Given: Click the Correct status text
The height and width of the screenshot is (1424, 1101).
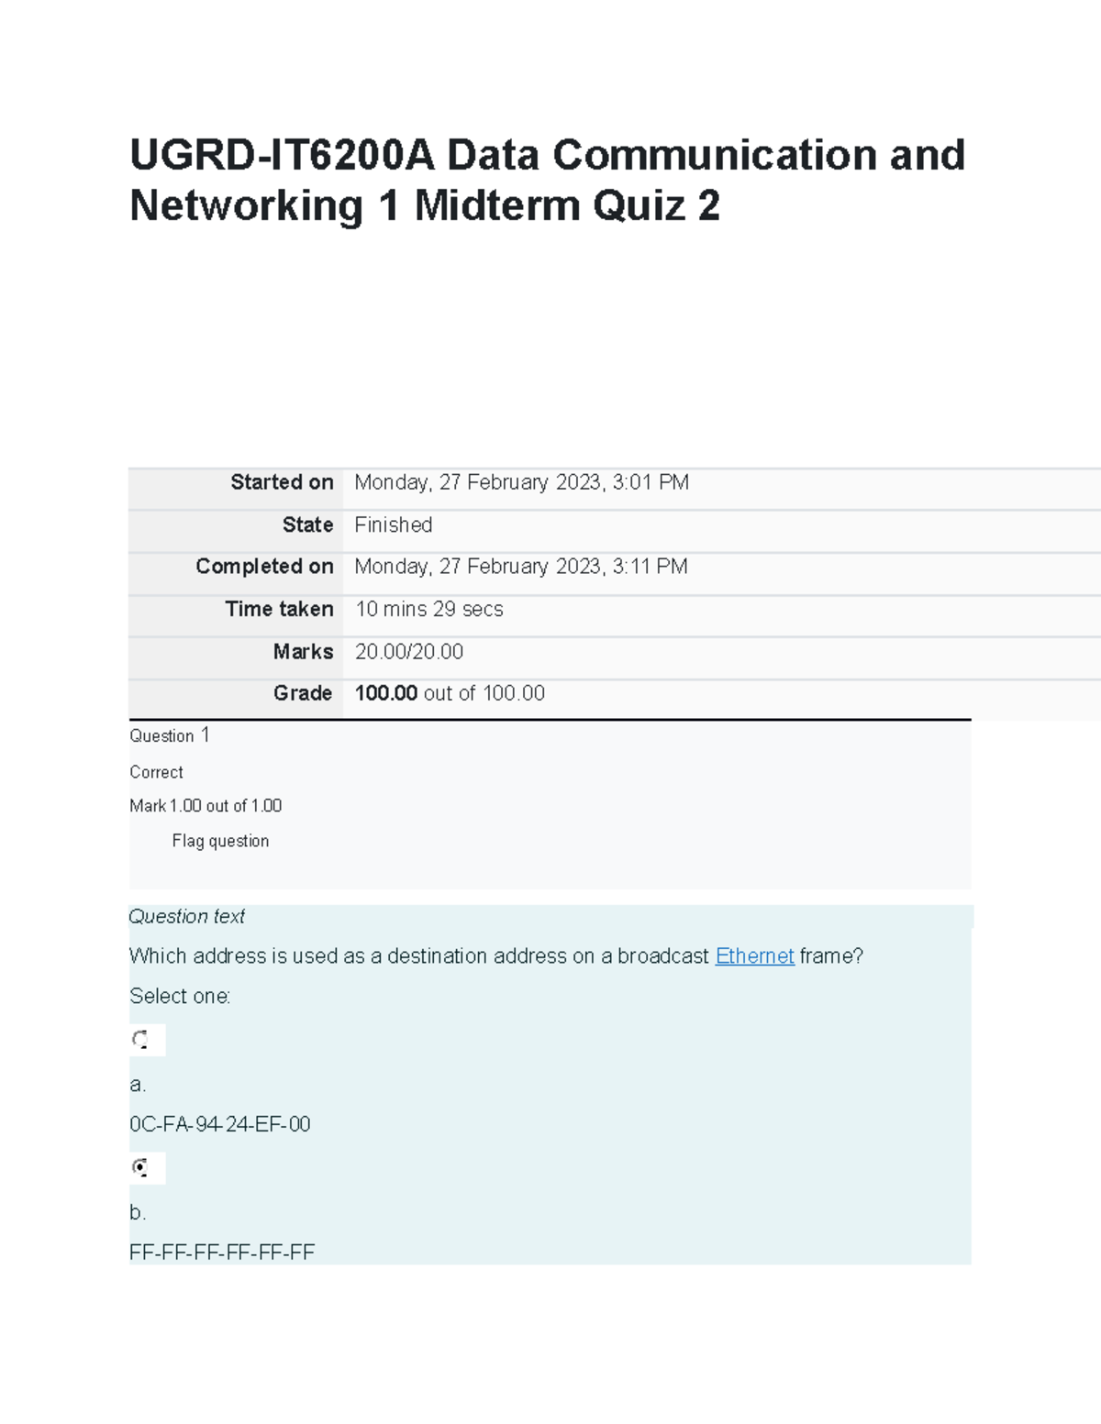Looking at the screenshot, I should (x=156, y=772).
